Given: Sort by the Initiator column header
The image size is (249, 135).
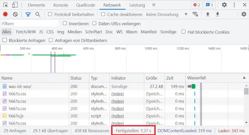Looking at the screenshot, I should tap(127, 78).
